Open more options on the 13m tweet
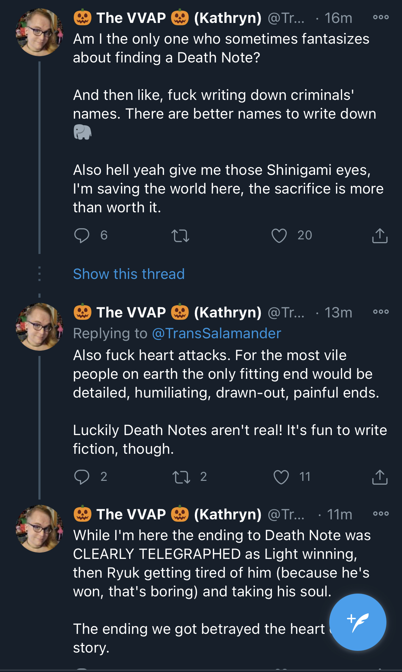Image resolution: width=402 pixels, height=672 pixels. point(381,312)
